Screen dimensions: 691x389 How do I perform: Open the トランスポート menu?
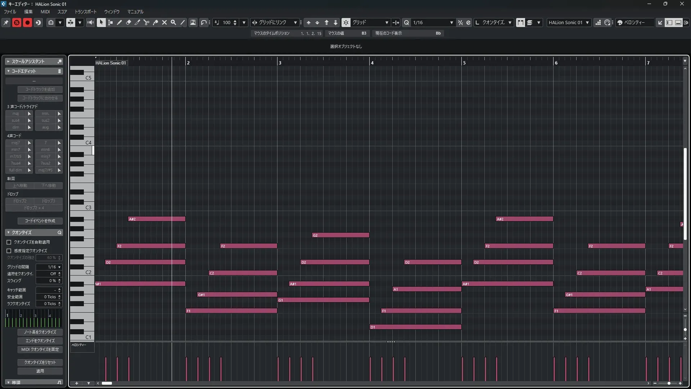[86, 12]
